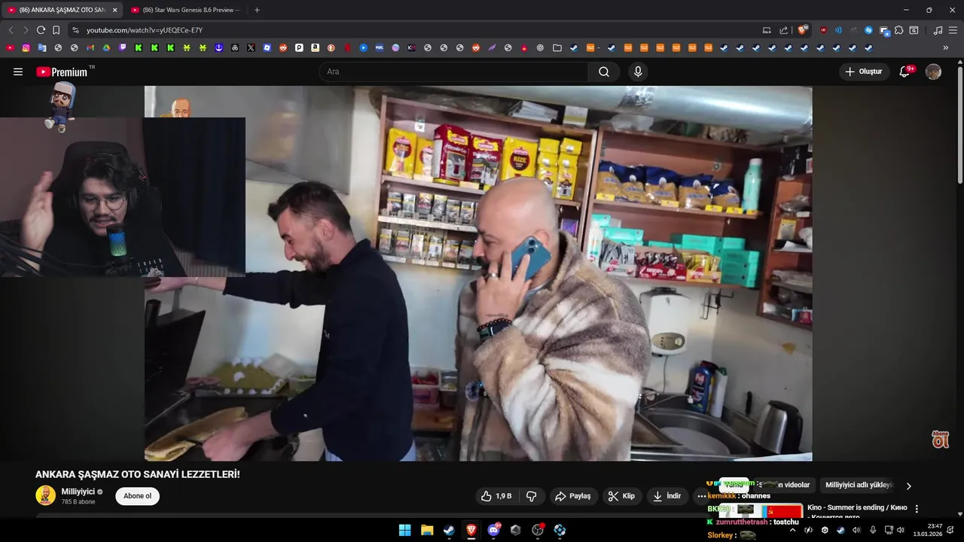Open more actions three-dot menu beside İndir
This screenshot has width=964, height=542.
coord(701,496)
